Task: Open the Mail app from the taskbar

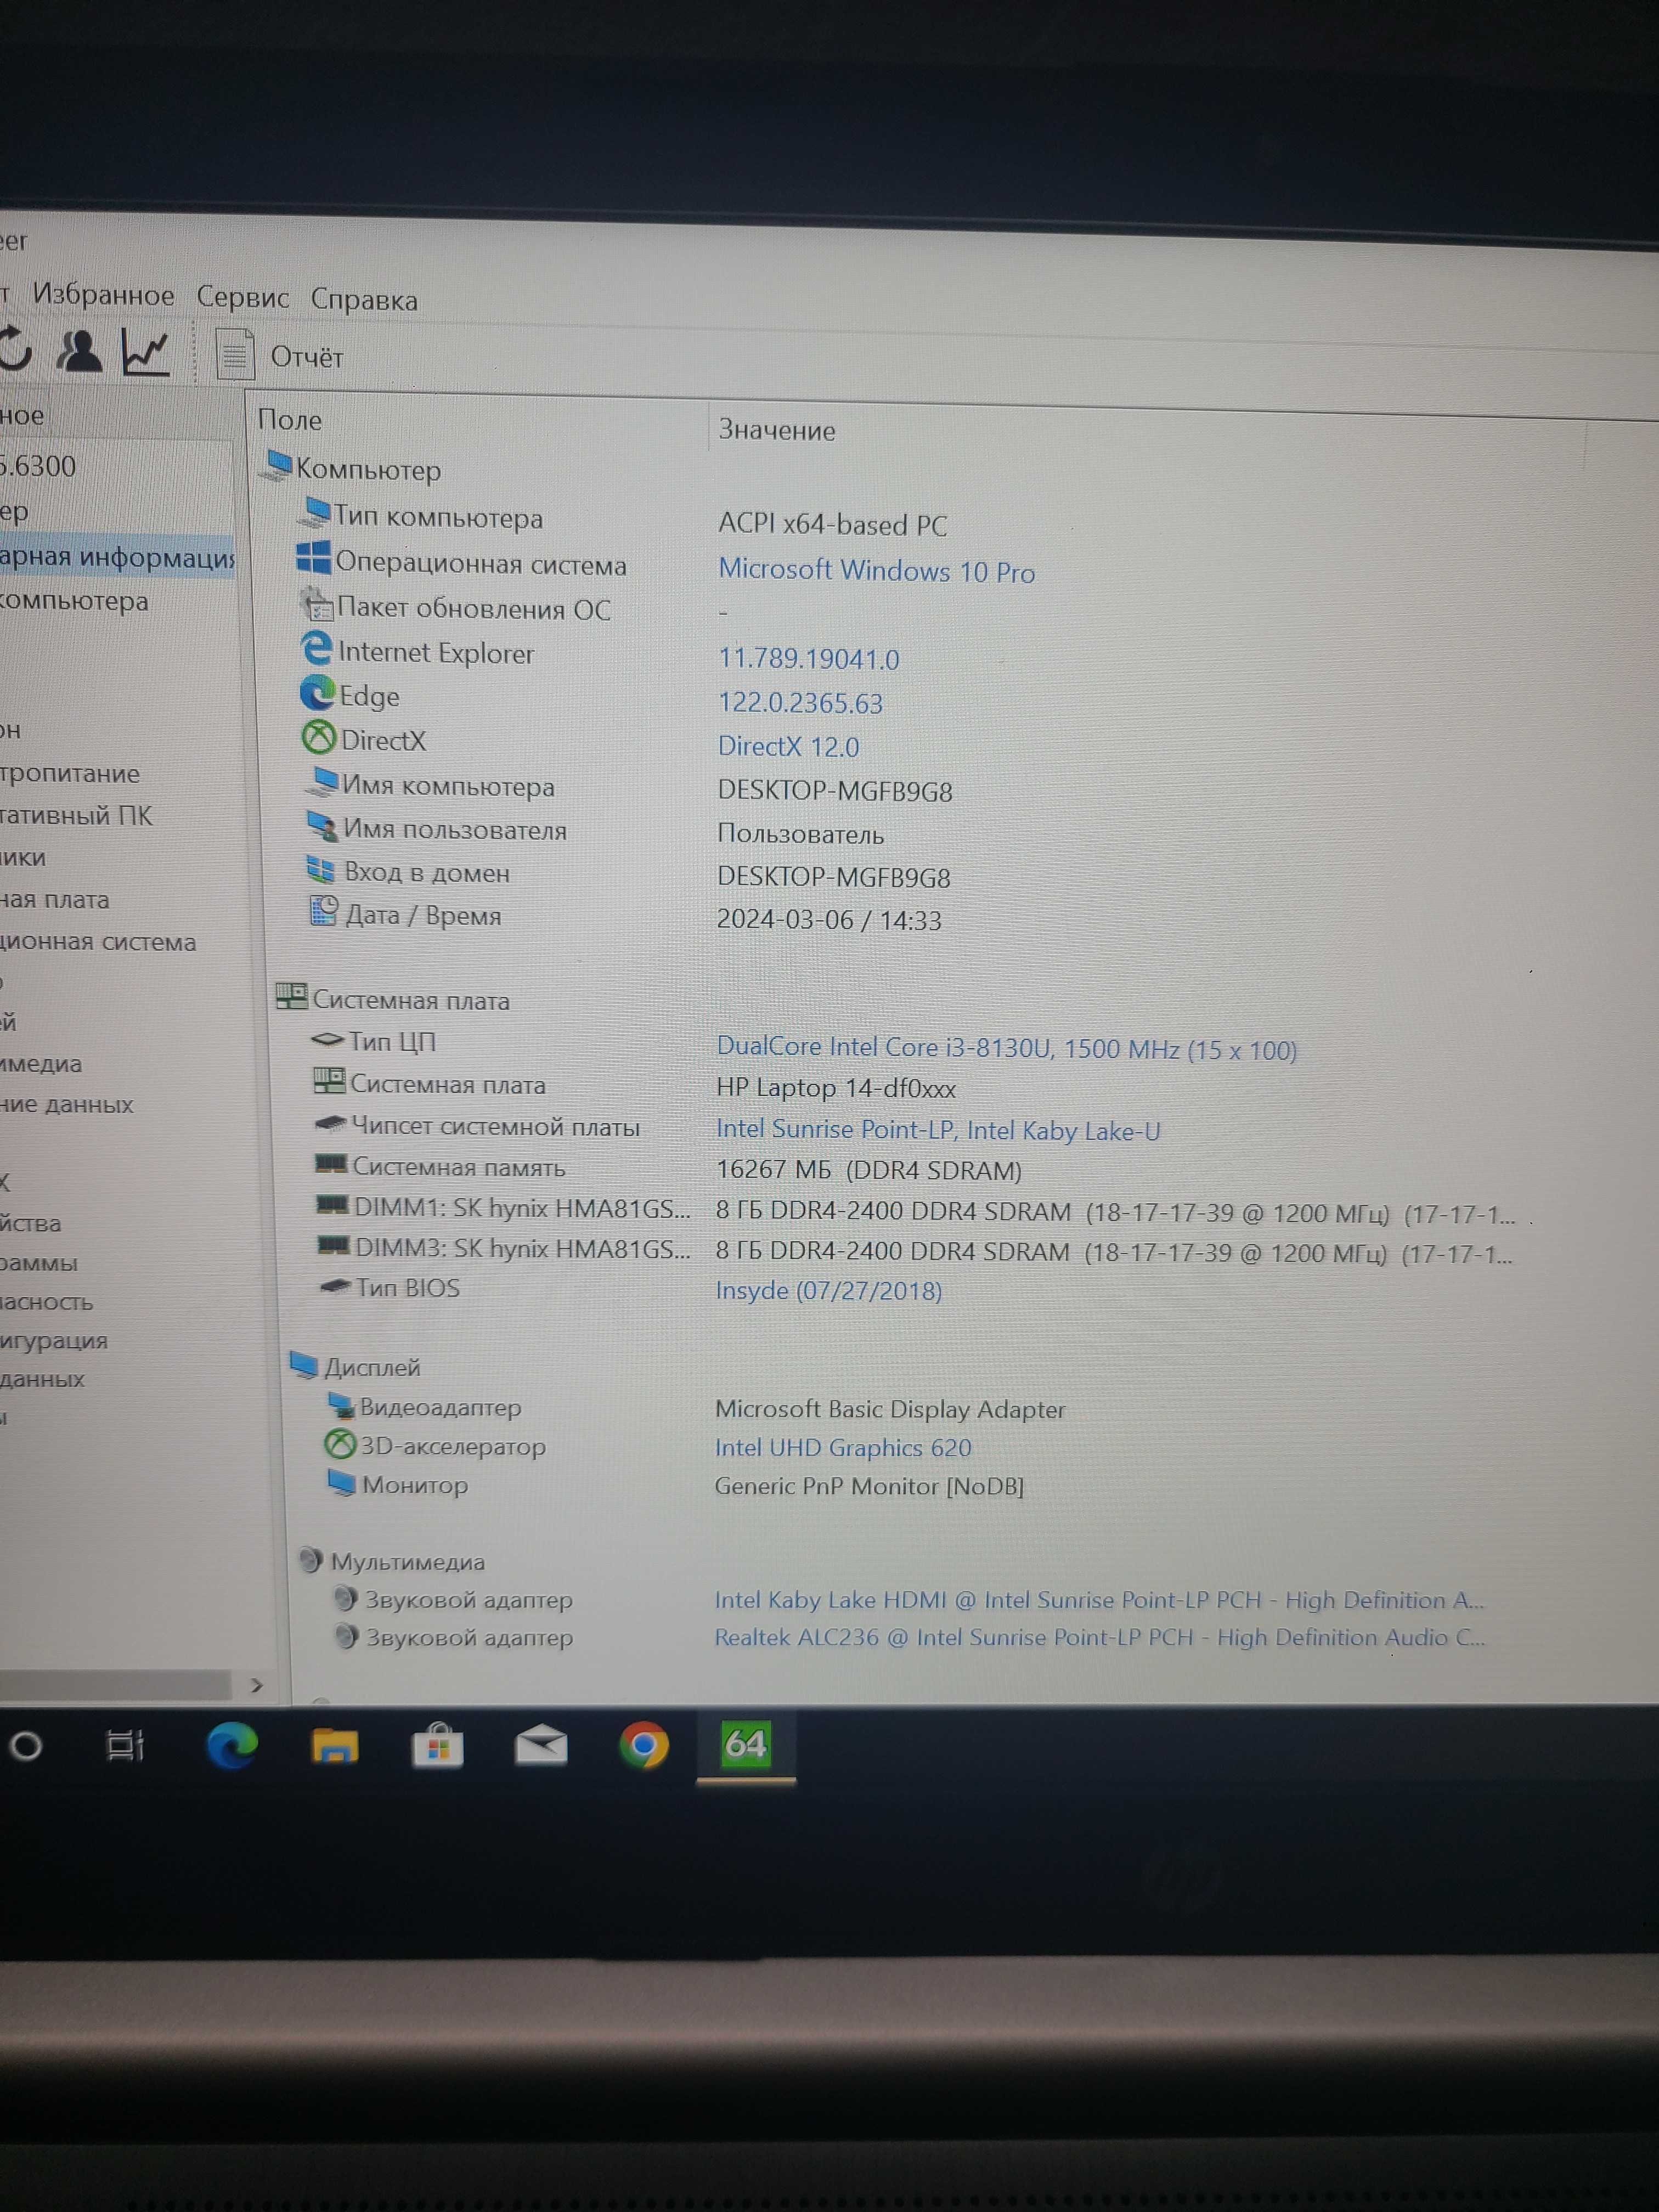Action: tap(541, 1746)
